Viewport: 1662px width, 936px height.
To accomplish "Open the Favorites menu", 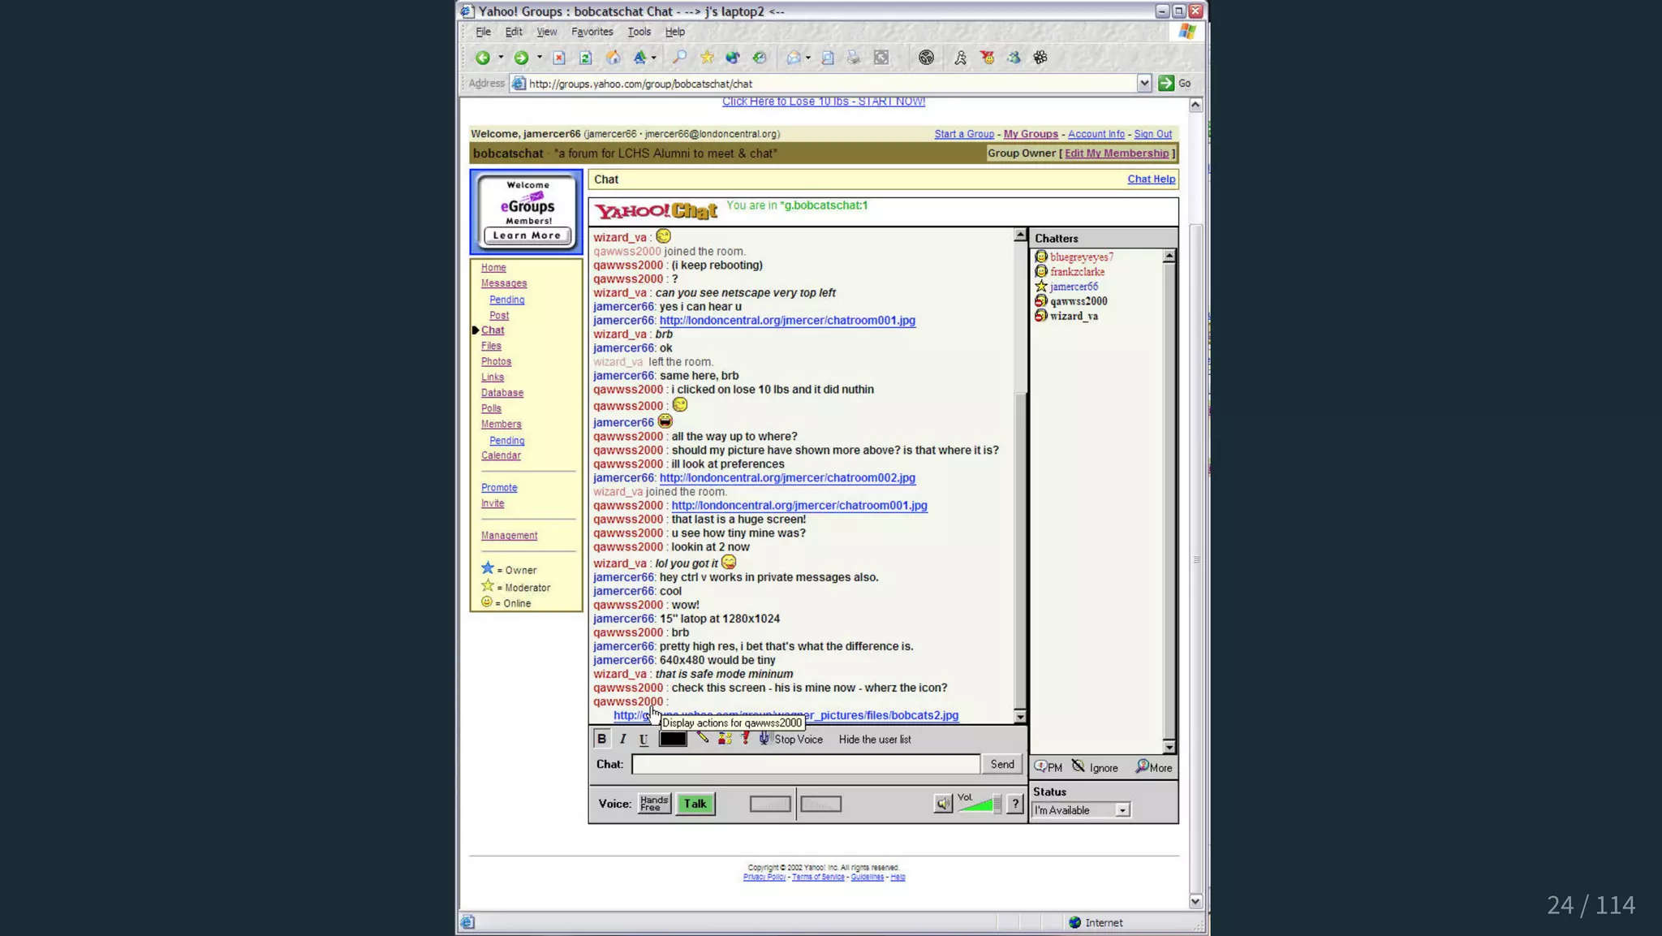I will tap(592, 32).
